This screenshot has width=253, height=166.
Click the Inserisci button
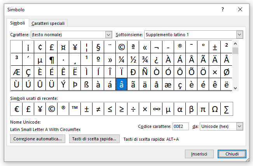199,154
